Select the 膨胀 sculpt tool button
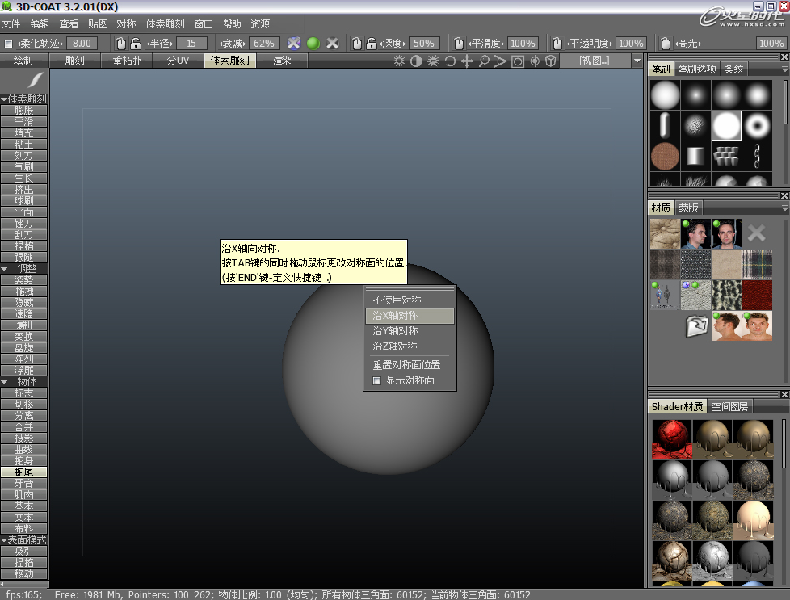Viewport: 790px width, 600px height. pos(24,111)
